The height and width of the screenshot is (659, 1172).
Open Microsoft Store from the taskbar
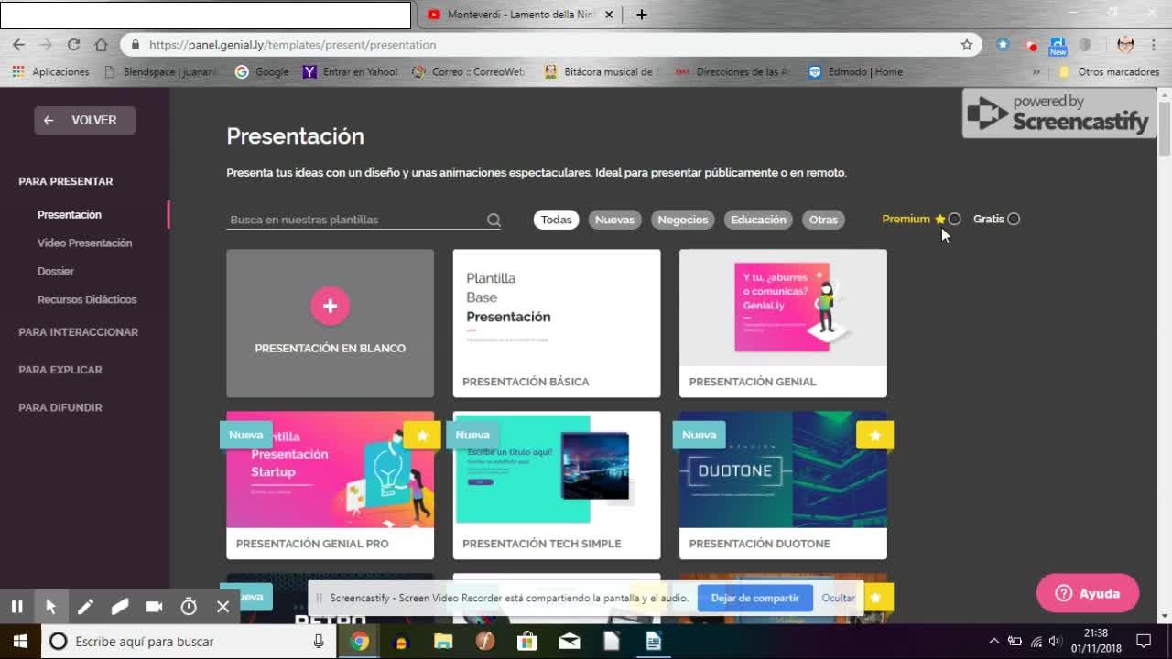527,641
